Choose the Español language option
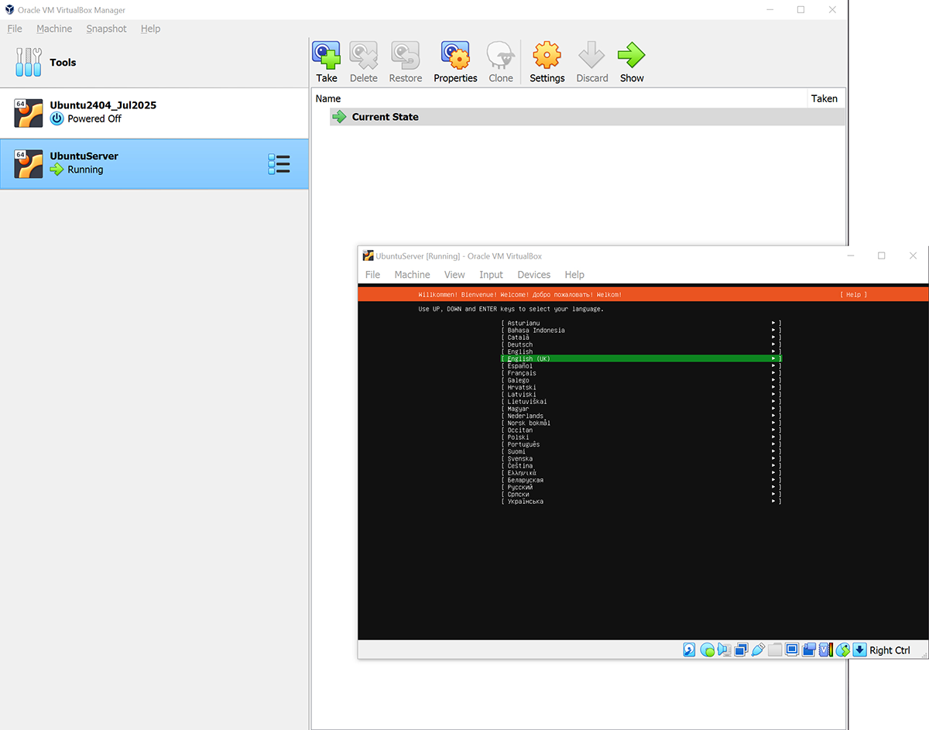This screenshot has width=929, height=730. [x=641, y=366]
